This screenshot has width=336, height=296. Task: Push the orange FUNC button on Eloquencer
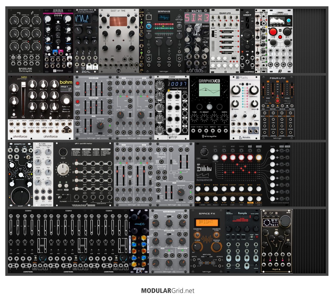coord(259,157)
